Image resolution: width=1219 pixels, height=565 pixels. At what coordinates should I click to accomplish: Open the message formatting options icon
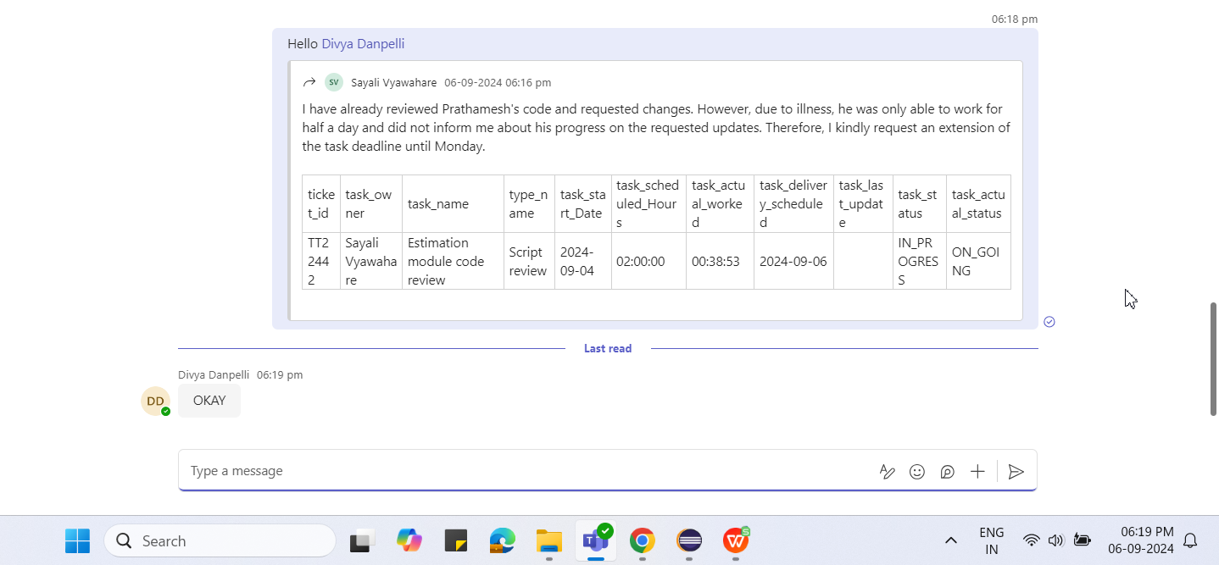point(888,472)
